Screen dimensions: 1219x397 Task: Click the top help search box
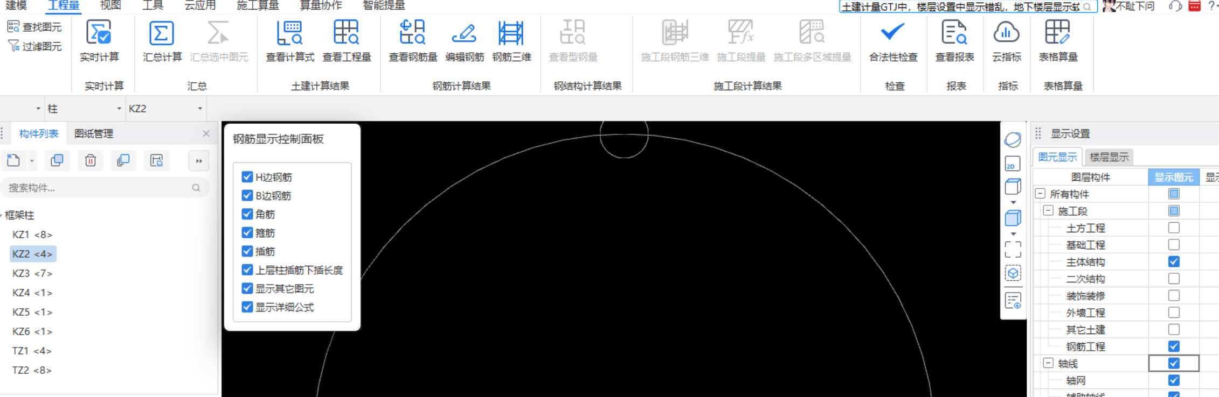coord(968,6)
